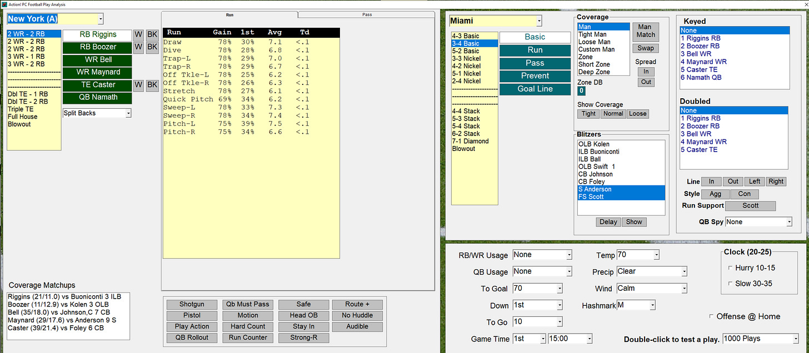809x353 pixels.
Task: Open the Down dropdown
Action: [560, 305]
